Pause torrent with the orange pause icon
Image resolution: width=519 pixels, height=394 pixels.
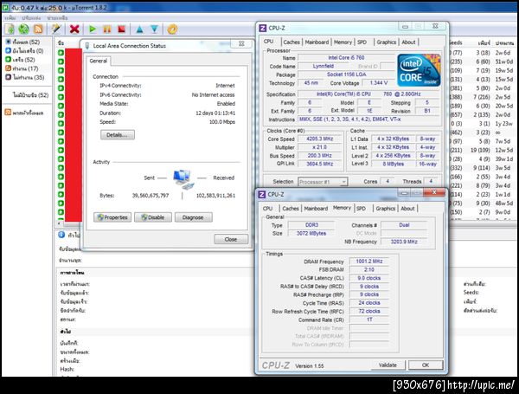point(107,29)
